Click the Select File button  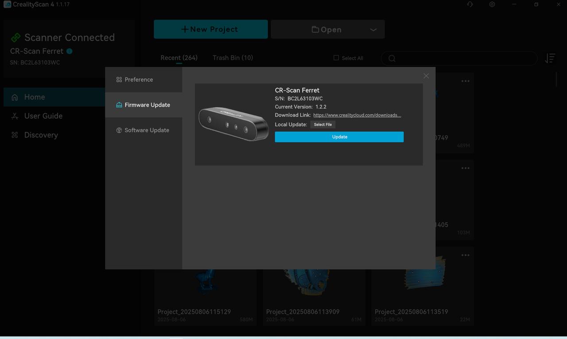coord(322,125)
